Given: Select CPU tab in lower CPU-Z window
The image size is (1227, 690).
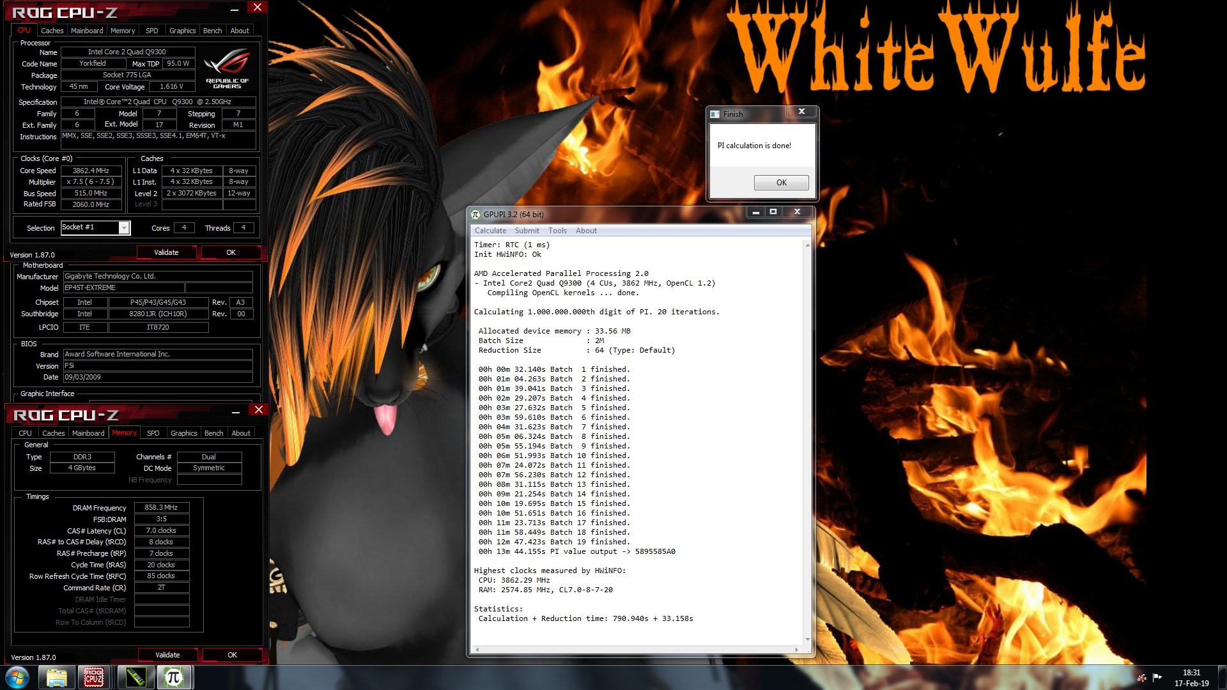Looking at the screenshot, I should pyautogui.click(x=25, y=433).
